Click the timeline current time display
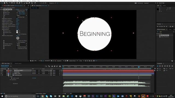The image size is (175, 98). point(5,66)
